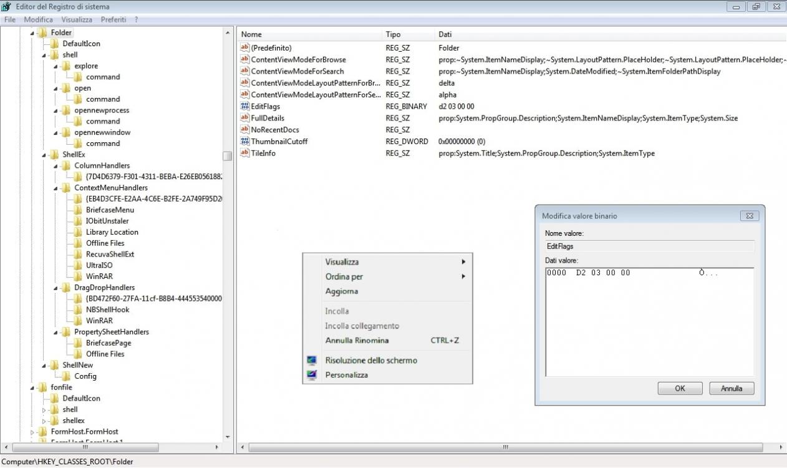
Task: Open the ? help menu
Action: [136, 19]
